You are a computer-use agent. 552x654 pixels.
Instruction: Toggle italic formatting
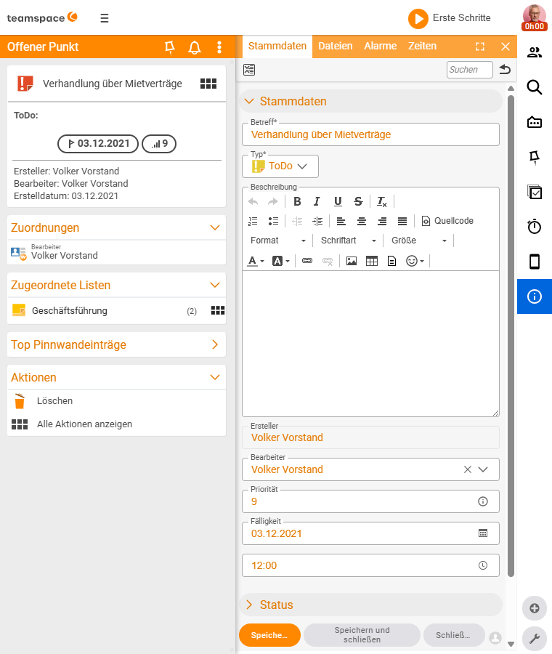(x=317, y=201)
